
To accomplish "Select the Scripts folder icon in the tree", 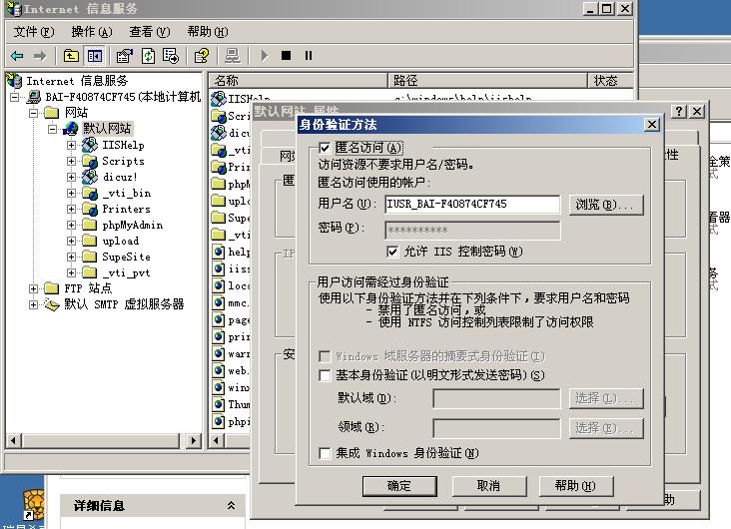I will coord(90,162).
